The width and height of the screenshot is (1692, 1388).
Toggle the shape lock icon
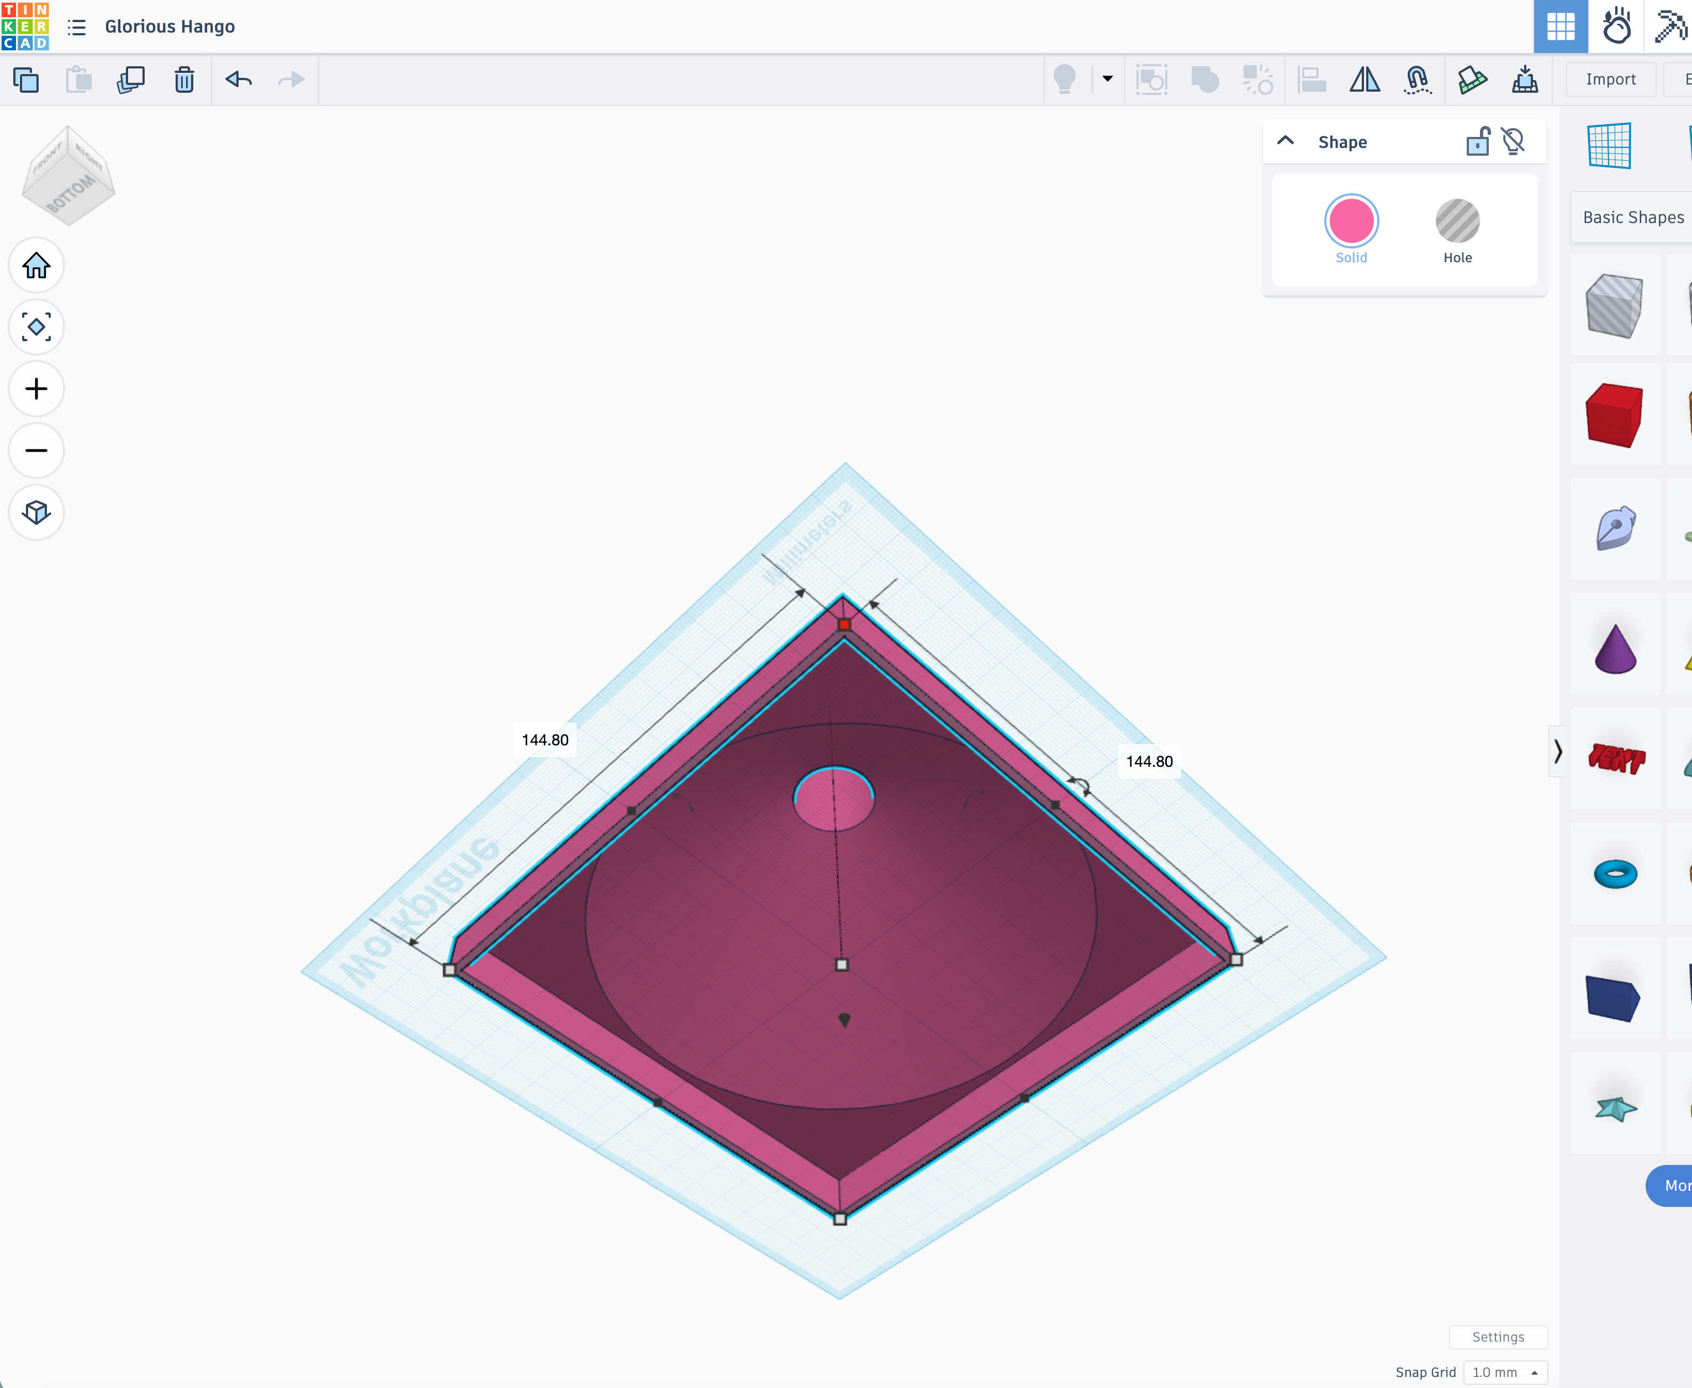coord(1478,141)
